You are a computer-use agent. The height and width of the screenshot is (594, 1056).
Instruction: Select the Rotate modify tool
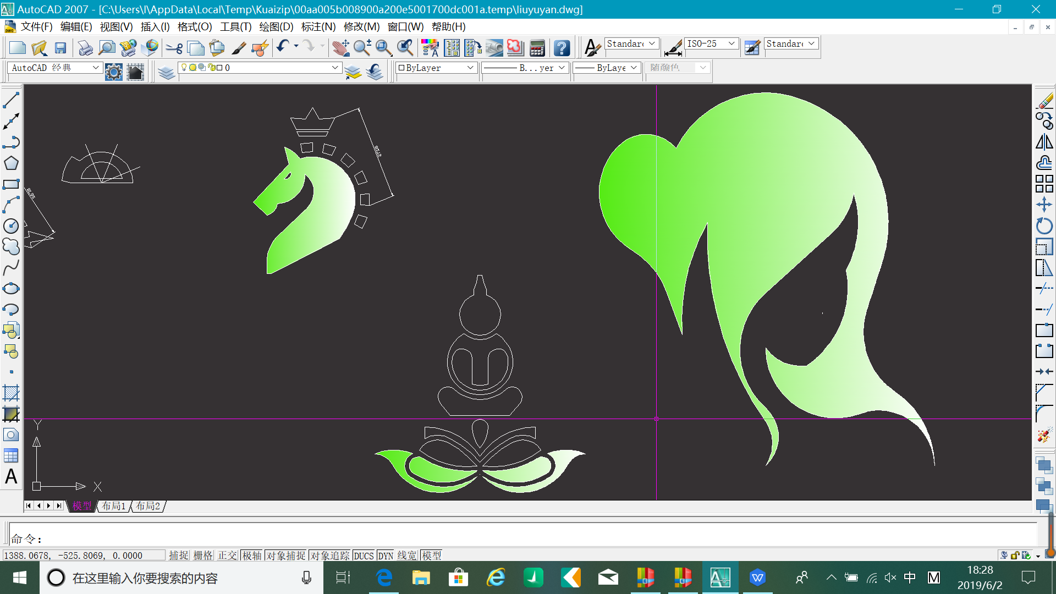[1044, 226]
